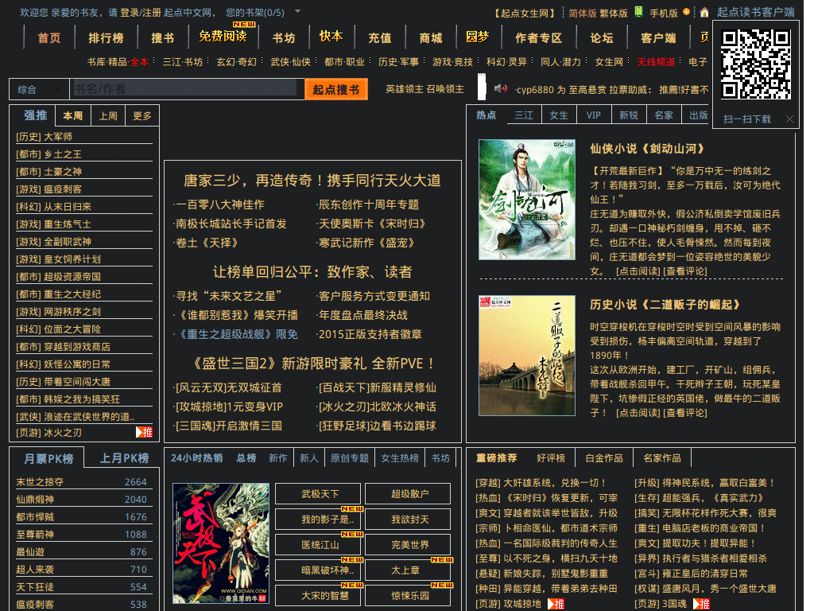Screen dimensions: 814x611
Task: Open the 起点读书客户端 link
Action: click(755, 12)
